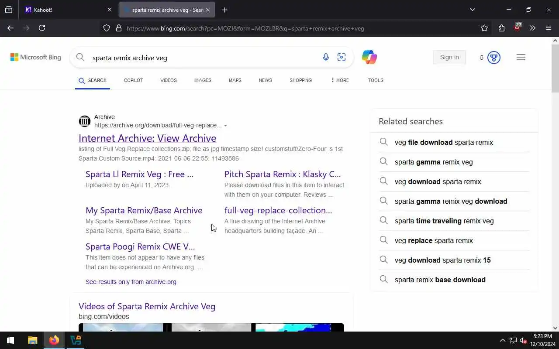559x349 pixels.
Task: Click the Bing search magnifier icon
Action: click(80, 57)
